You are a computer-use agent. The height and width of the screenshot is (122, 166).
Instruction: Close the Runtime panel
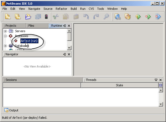(x=69, y=26)
